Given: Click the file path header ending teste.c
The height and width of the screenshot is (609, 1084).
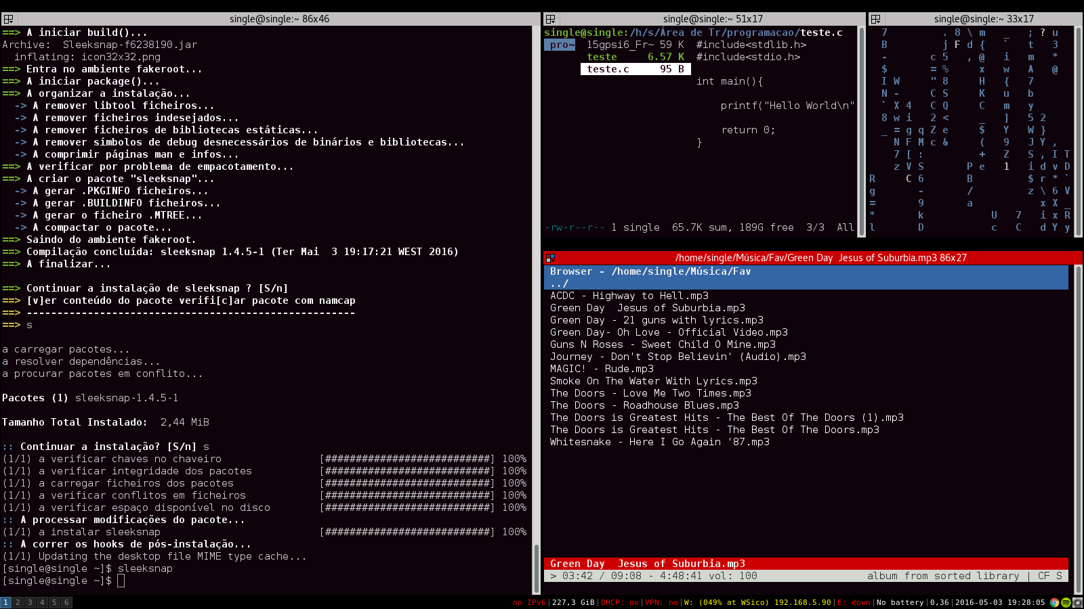Looking at the screenshot, I should [693, 32].
